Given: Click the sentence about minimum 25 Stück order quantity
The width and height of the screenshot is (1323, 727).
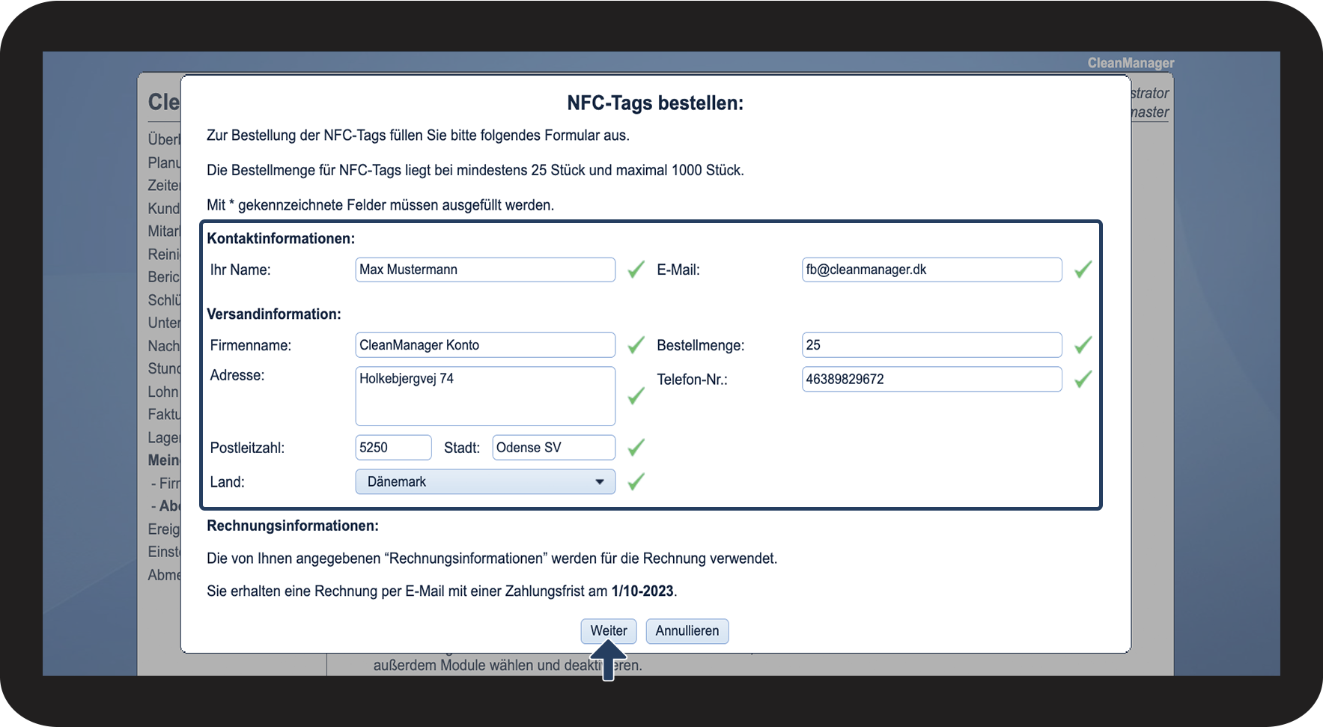Looking at the screenshot, I should tap(475, 171).
